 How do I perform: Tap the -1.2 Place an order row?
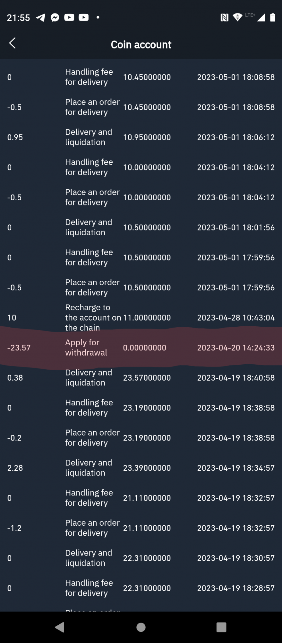click(141, 528)
